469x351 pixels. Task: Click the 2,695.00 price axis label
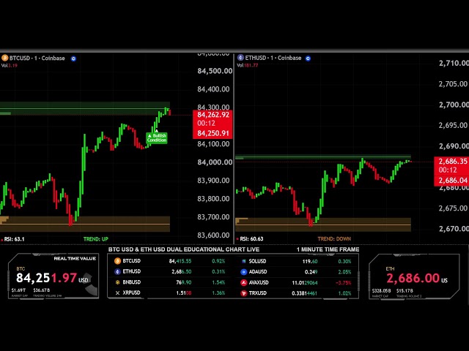pos(453,125)
